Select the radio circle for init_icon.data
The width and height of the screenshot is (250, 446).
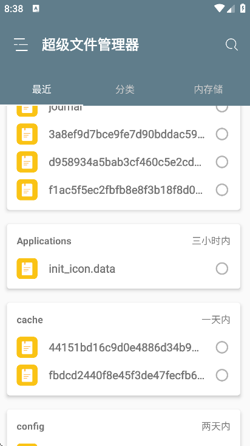coord(222,269)
